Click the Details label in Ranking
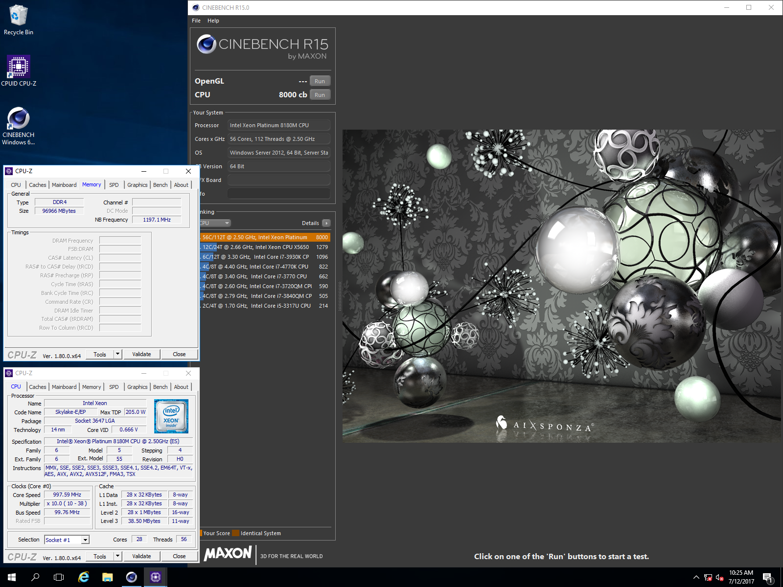This screenshot has width=783, height=587. coord(310,223)
